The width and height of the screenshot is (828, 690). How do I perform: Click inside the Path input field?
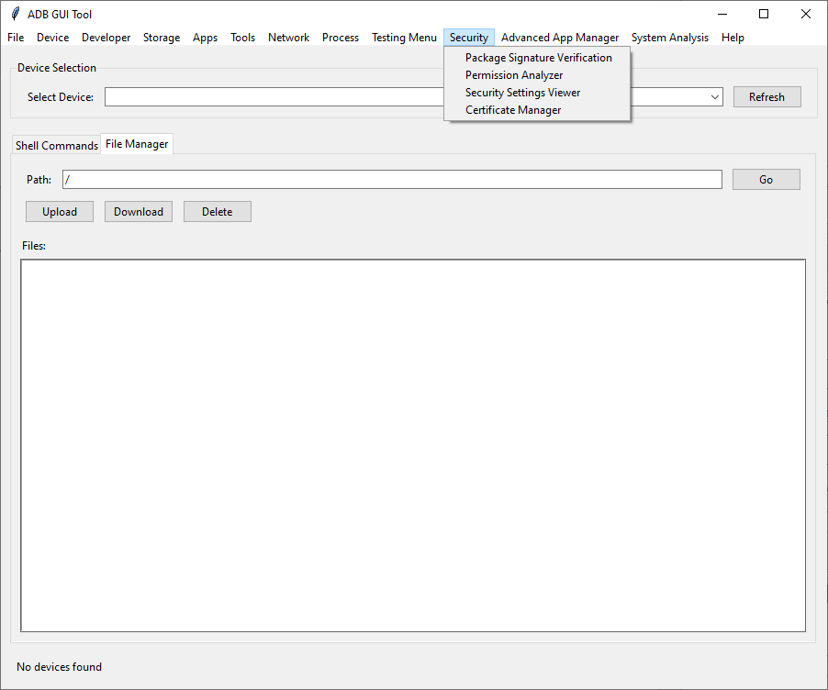coord(367,179)
